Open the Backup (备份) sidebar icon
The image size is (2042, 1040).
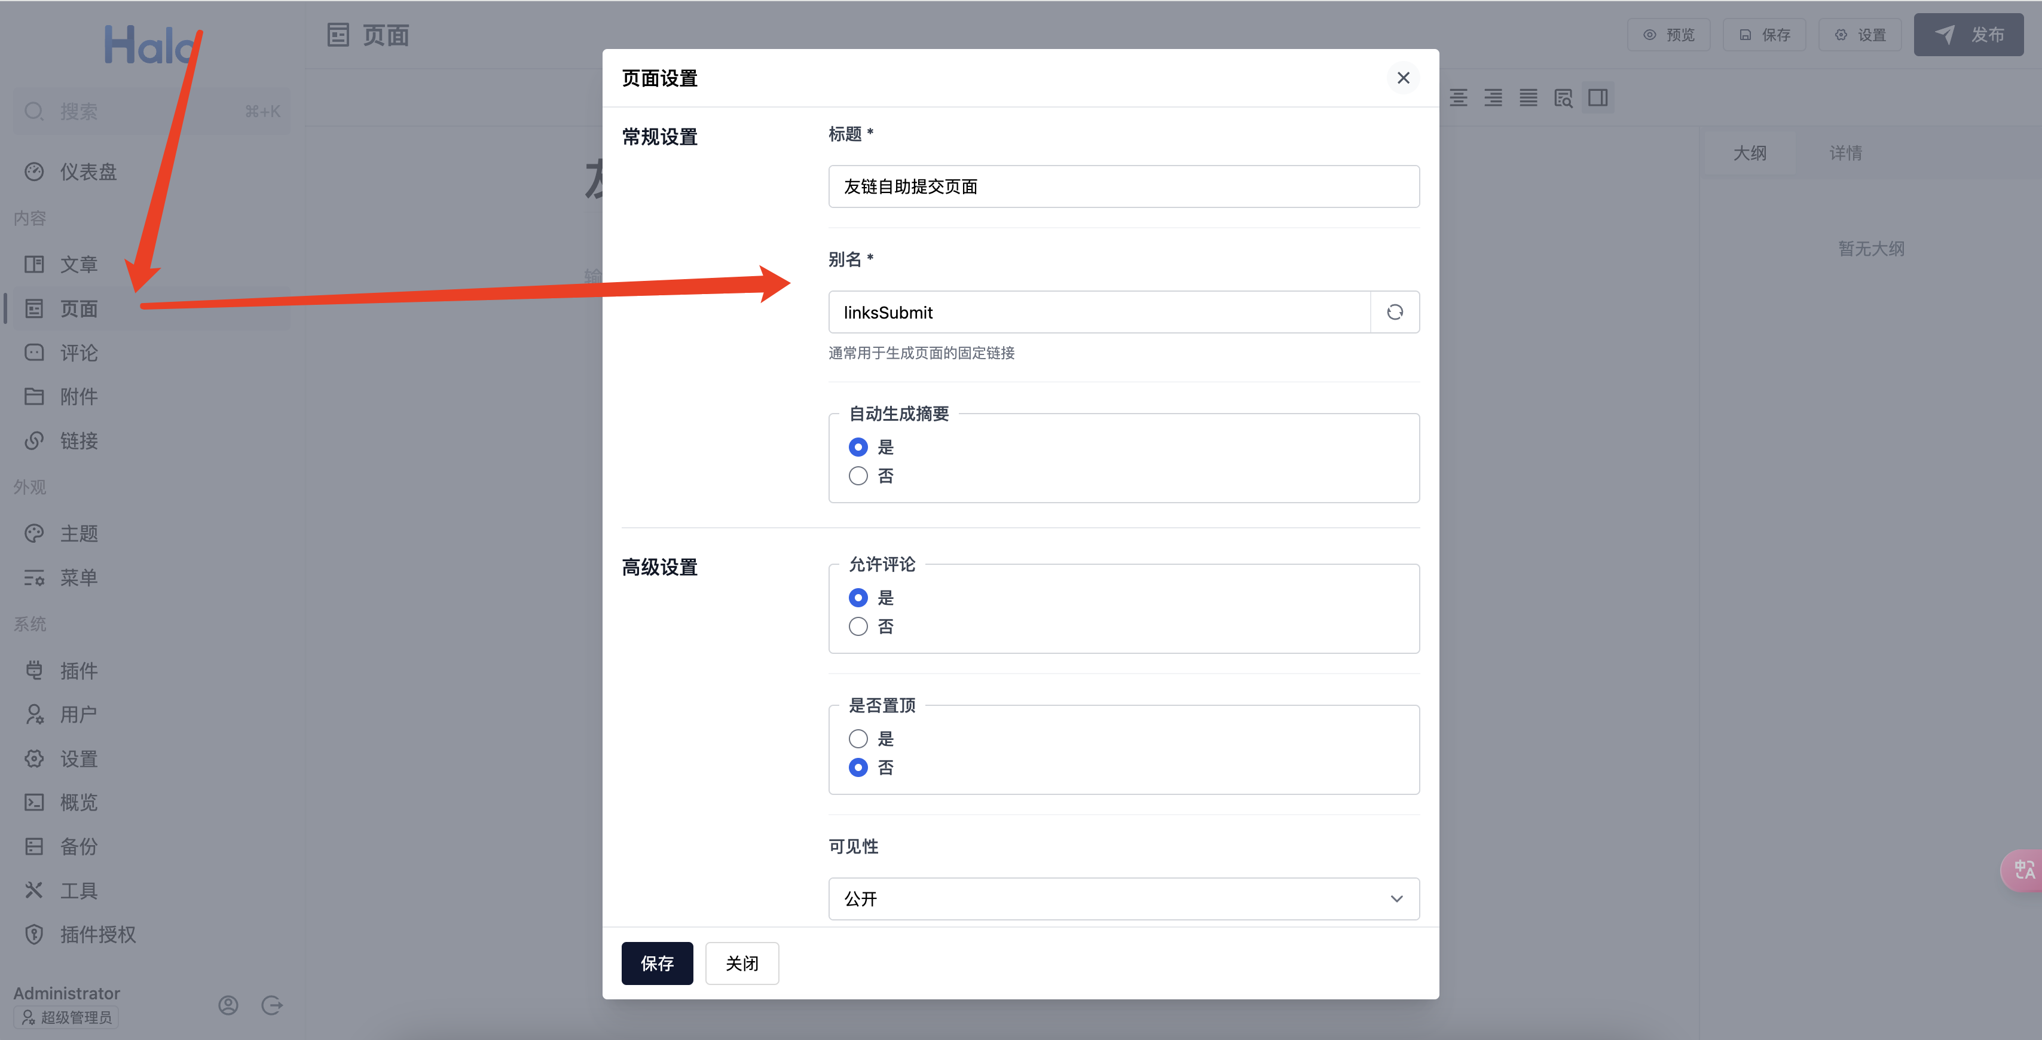tap(34, 846)
